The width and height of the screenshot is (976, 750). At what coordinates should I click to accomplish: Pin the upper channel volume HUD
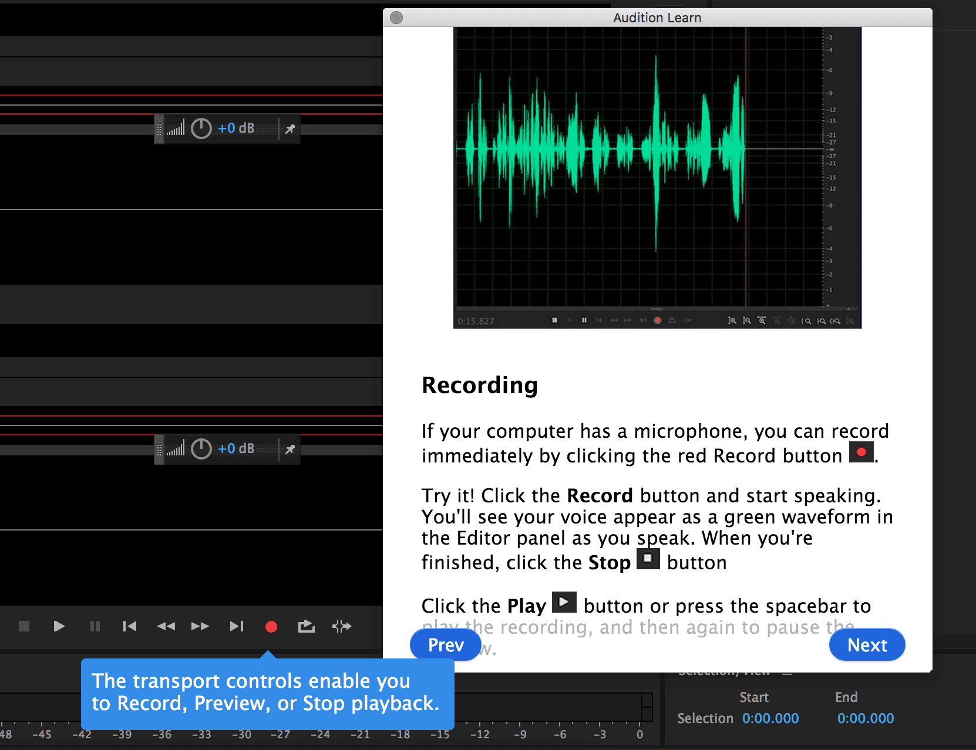click(x=290, y=129)
